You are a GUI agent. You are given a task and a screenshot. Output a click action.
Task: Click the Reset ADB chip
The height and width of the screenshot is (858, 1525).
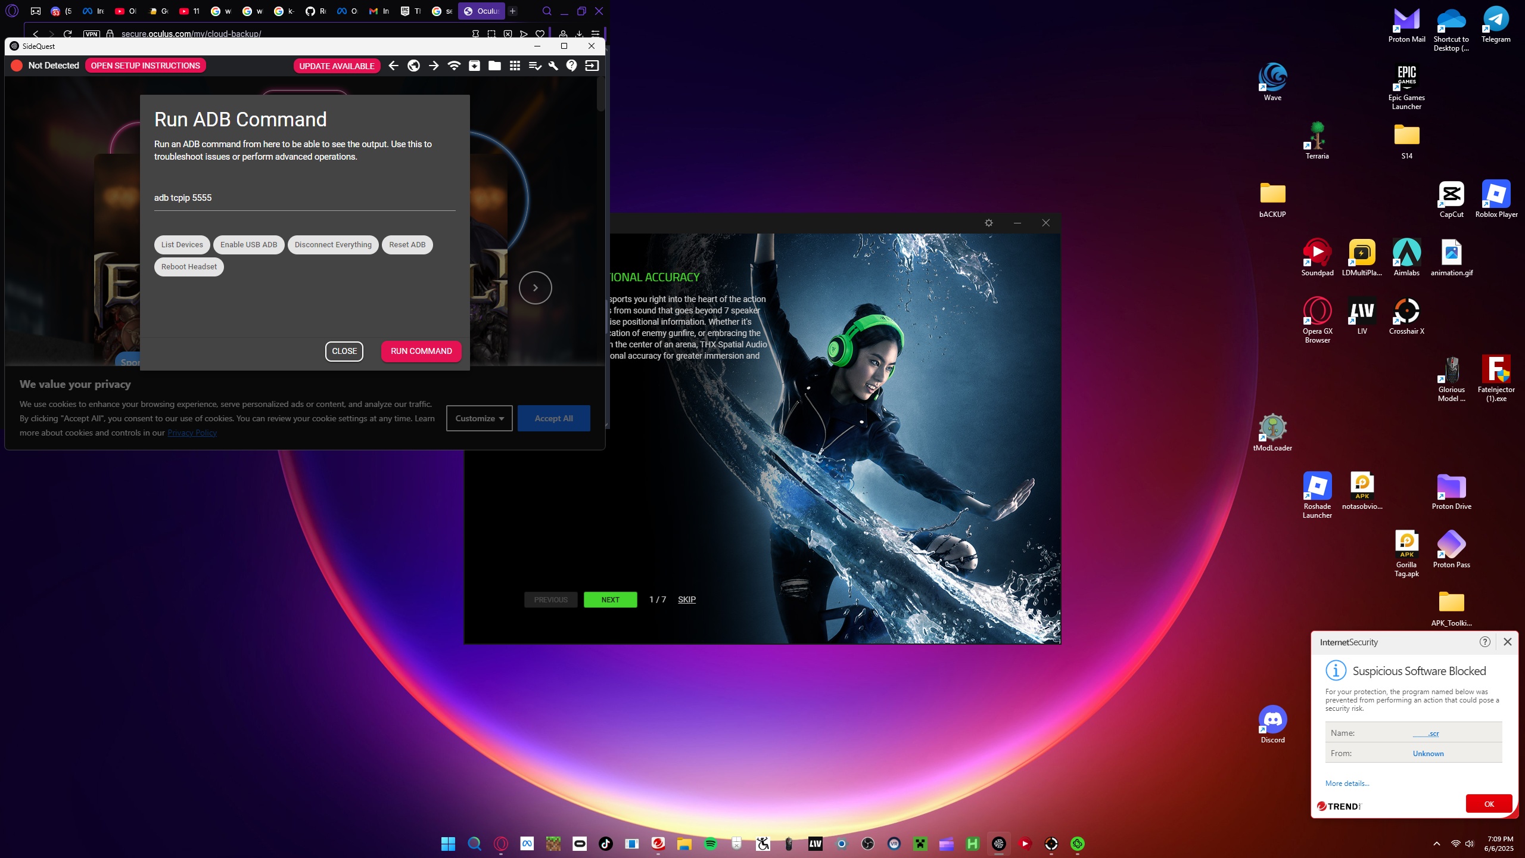[x=407, y=245]
